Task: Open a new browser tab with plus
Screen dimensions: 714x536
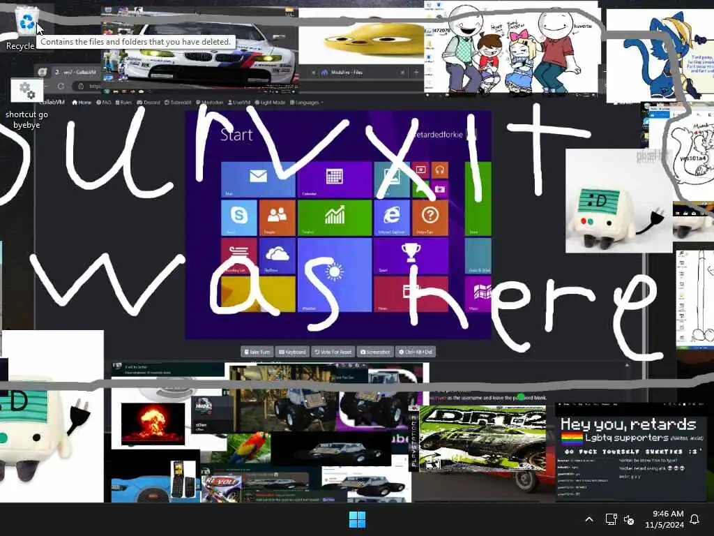Action: [x=416, y=73]
